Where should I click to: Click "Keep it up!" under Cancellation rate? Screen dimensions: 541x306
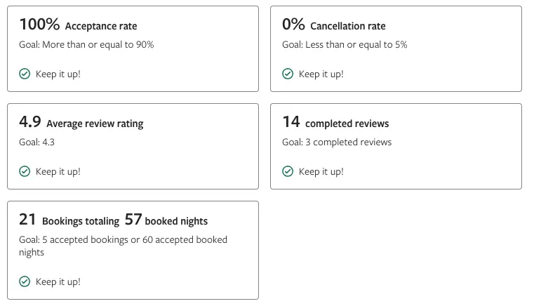[321, 74]
